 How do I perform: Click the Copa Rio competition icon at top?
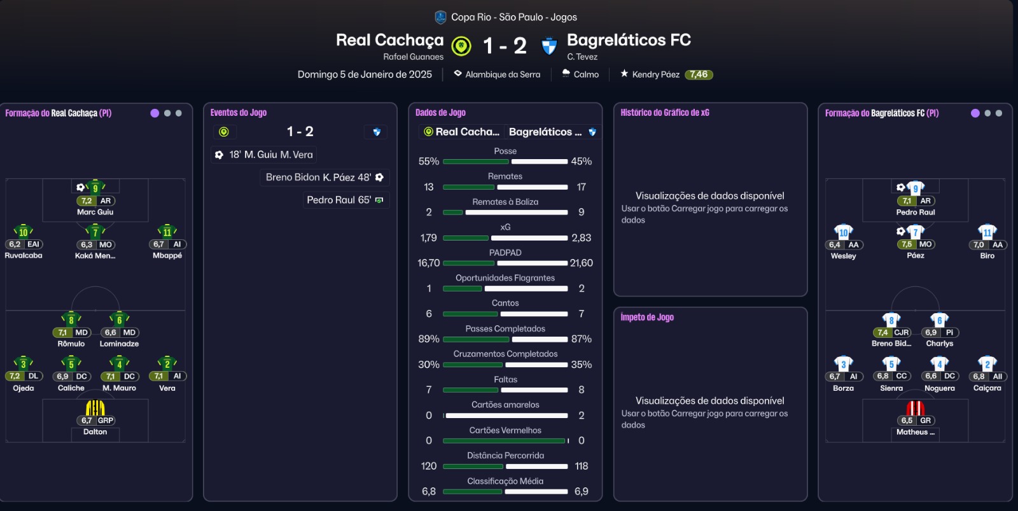pos(440,17)
